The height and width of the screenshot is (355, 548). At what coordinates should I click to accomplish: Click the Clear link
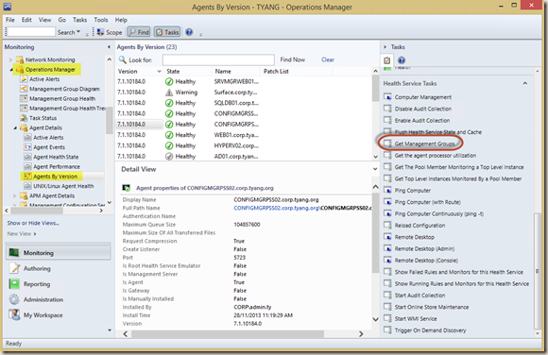328,59
